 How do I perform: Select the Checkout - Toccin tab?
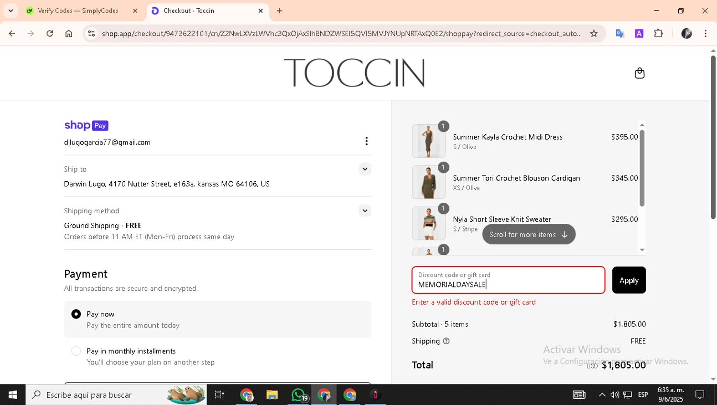tap(189, 11)
